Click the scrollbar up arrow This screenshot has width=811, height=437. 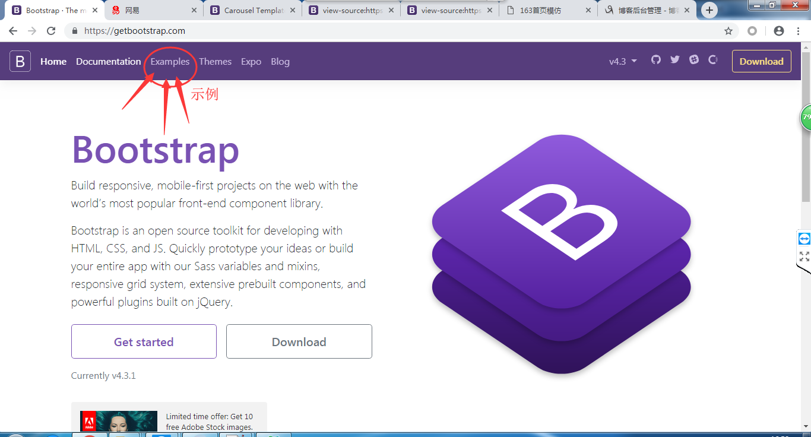(x=806, y=47)
